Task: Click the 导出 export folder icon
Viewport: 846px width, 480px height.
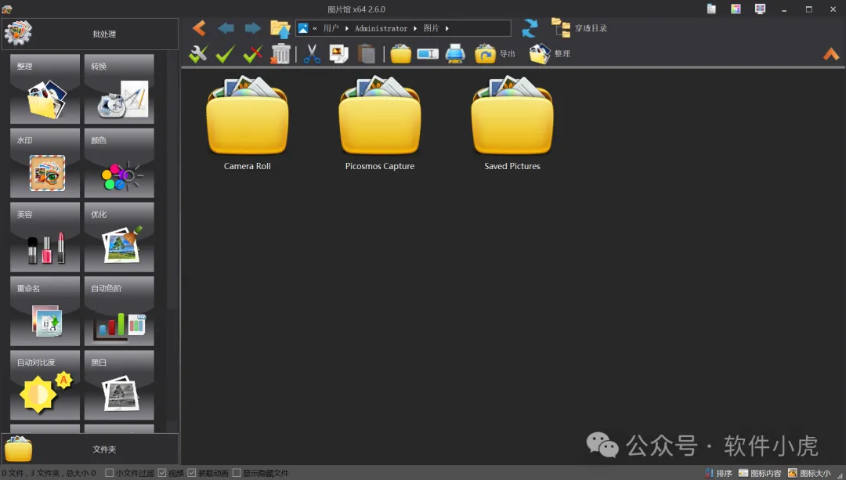Action: click(485, 54)
